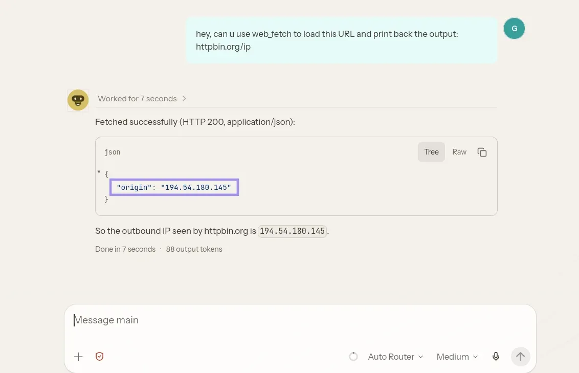The width and height of the screenshot is (579, 373).
Task: Click the red shield security icon
Action: pos(99,357)
